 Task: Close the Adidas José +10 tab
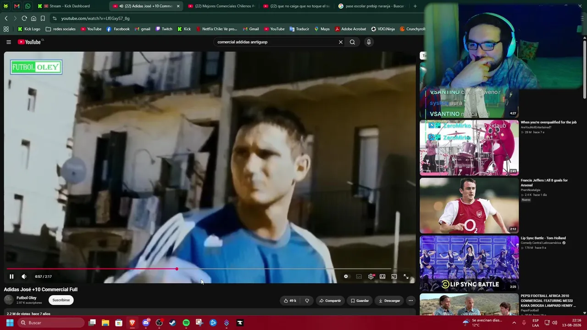[x=178, y=6]
